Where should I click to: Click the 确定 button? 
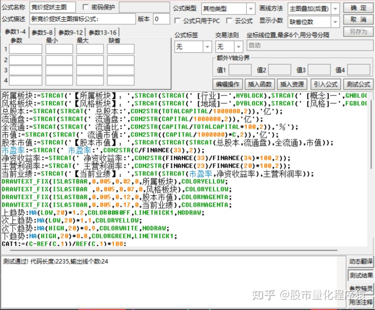pyautogui.click(x=358, y=8)
